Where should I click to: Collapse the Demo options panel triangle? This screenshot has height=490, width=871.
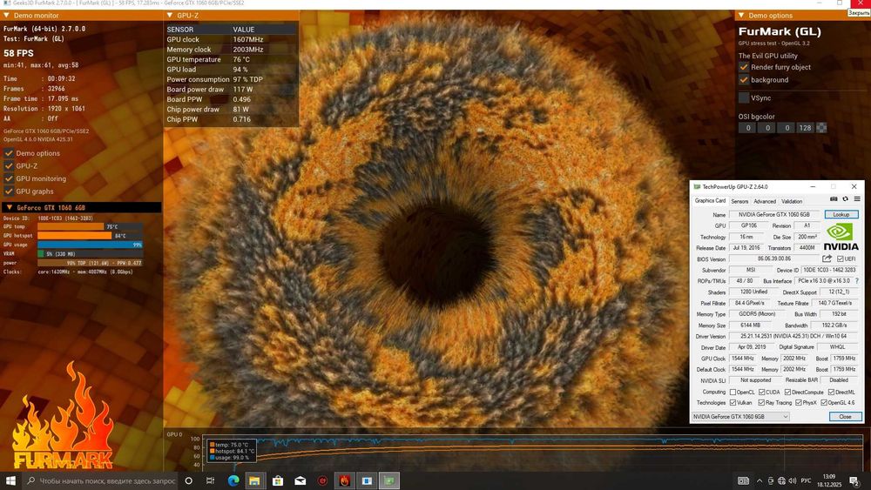[741, 16]
